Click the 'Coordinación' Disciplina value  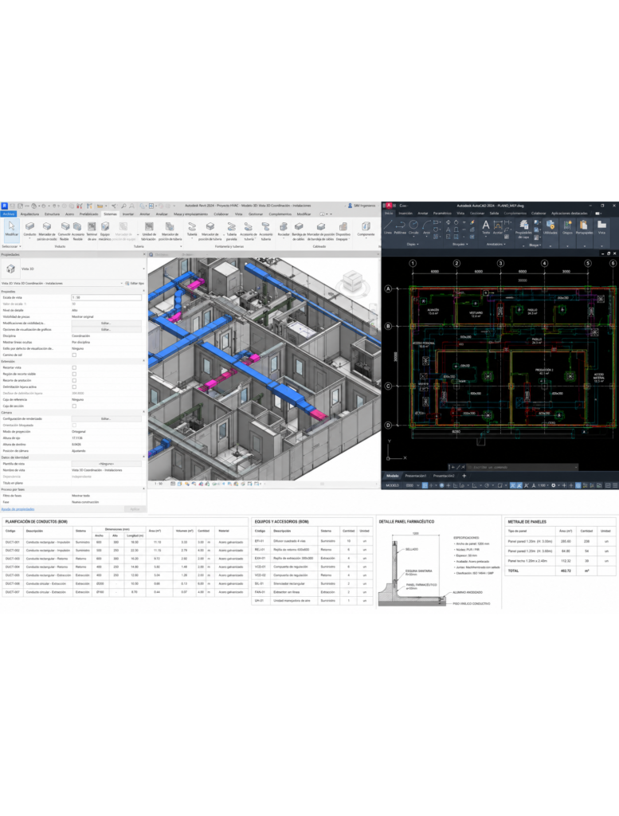pos(80,335)
